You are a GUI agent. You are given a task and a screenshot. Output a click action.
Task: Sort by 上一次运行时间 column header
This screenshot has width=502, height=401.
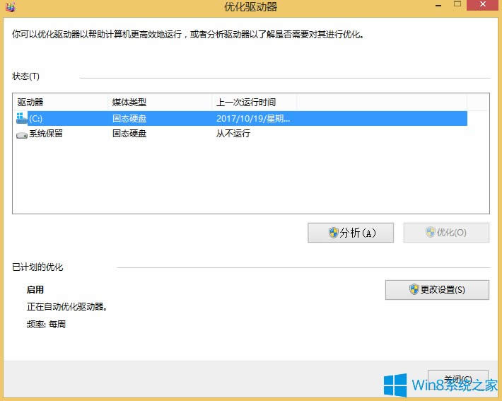click(255, 102)
